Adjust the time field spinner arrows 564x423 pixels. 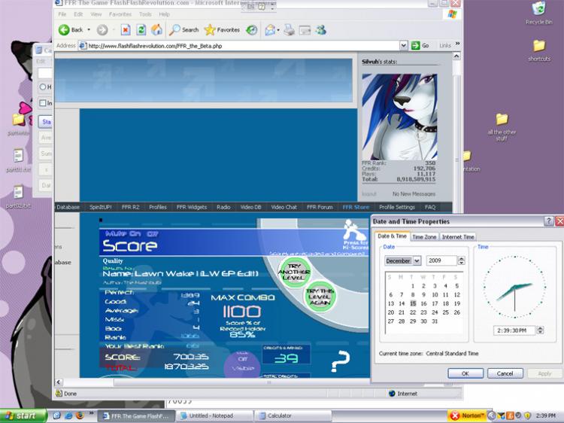point(540,330)
